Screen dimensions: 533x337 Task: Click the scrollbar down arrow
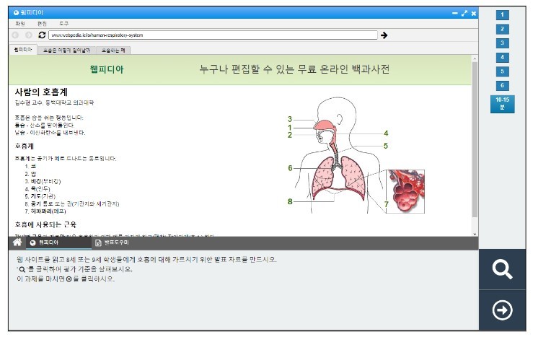click(475, 234)
